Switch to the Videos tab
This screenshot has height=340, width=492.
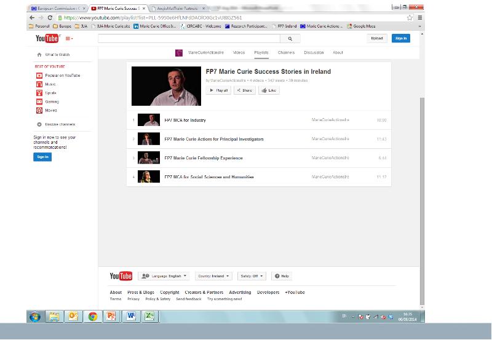point(239,53)
